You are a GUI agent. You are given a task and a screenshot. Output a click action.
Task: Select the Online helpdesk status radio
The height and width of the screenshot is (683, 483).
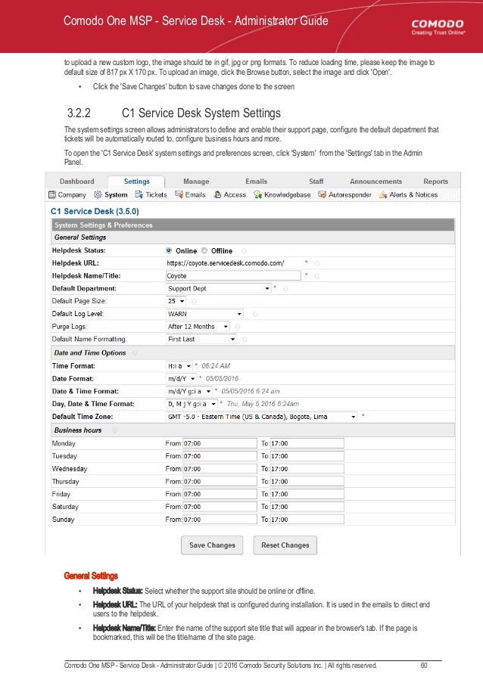coord(169,250)
